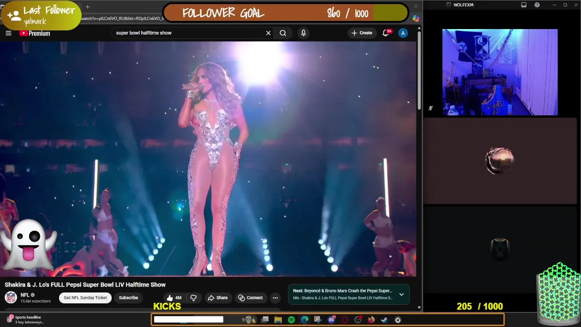This screenshot has height=327, width=581.
Task: Click the 15.6M subscribers text
Action: click(x=35, y=301)
